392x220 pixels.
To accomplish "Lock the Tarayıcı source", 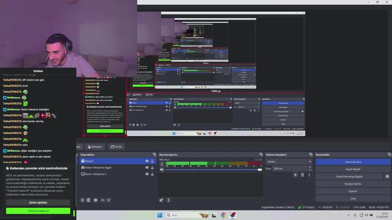I will 152,161.
